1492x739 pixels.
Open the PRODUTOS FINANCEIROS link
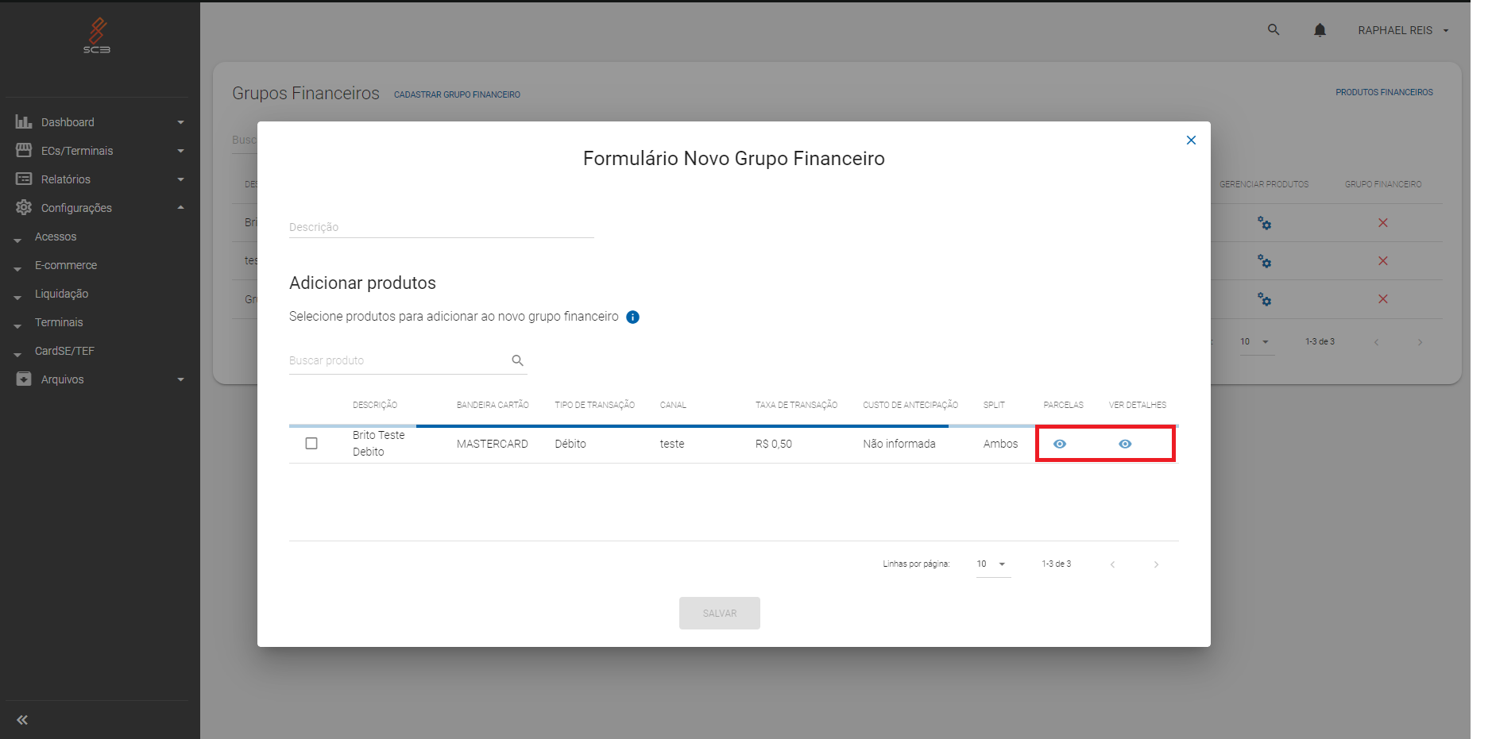tap(1384, 93)
